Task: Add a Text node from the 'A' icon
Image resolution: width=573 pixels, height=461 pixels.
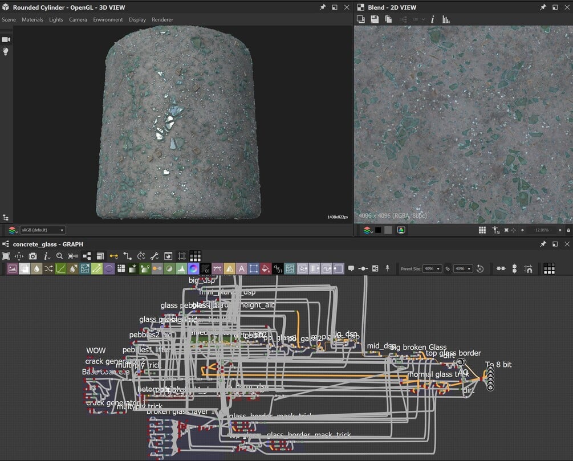Action: (241, 268)
